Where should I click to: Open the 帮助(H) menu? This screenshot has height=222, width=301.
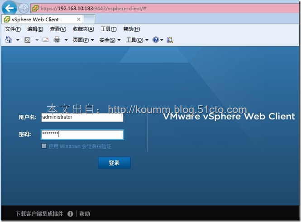click(132, 29)
